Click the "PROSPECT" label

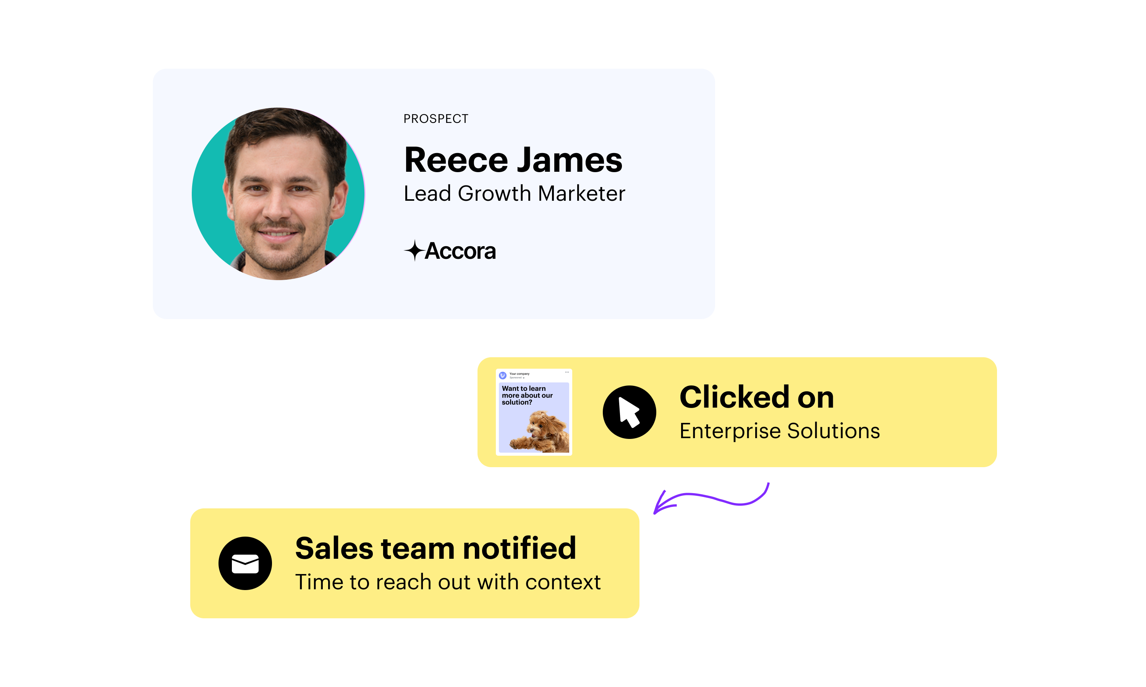pyautogui.click(x=435, y=119)
